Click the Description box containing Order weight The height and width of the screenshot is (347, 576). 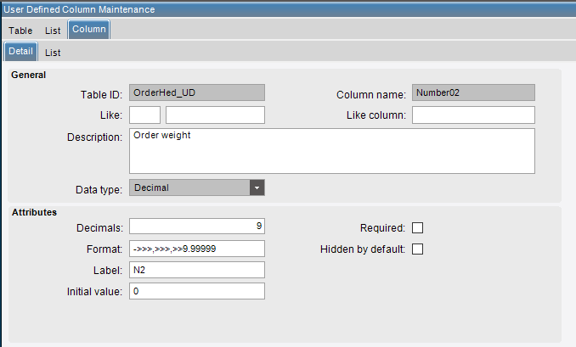coord(331,150)
